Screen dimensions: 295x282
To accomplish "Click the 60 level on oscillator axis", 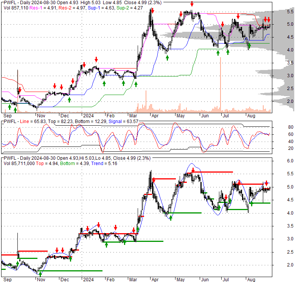I will click(x=291, y=134).
